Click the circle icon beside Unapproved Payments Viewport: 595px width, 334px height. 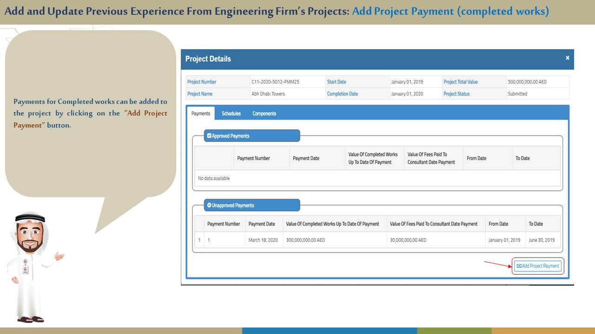209,206
